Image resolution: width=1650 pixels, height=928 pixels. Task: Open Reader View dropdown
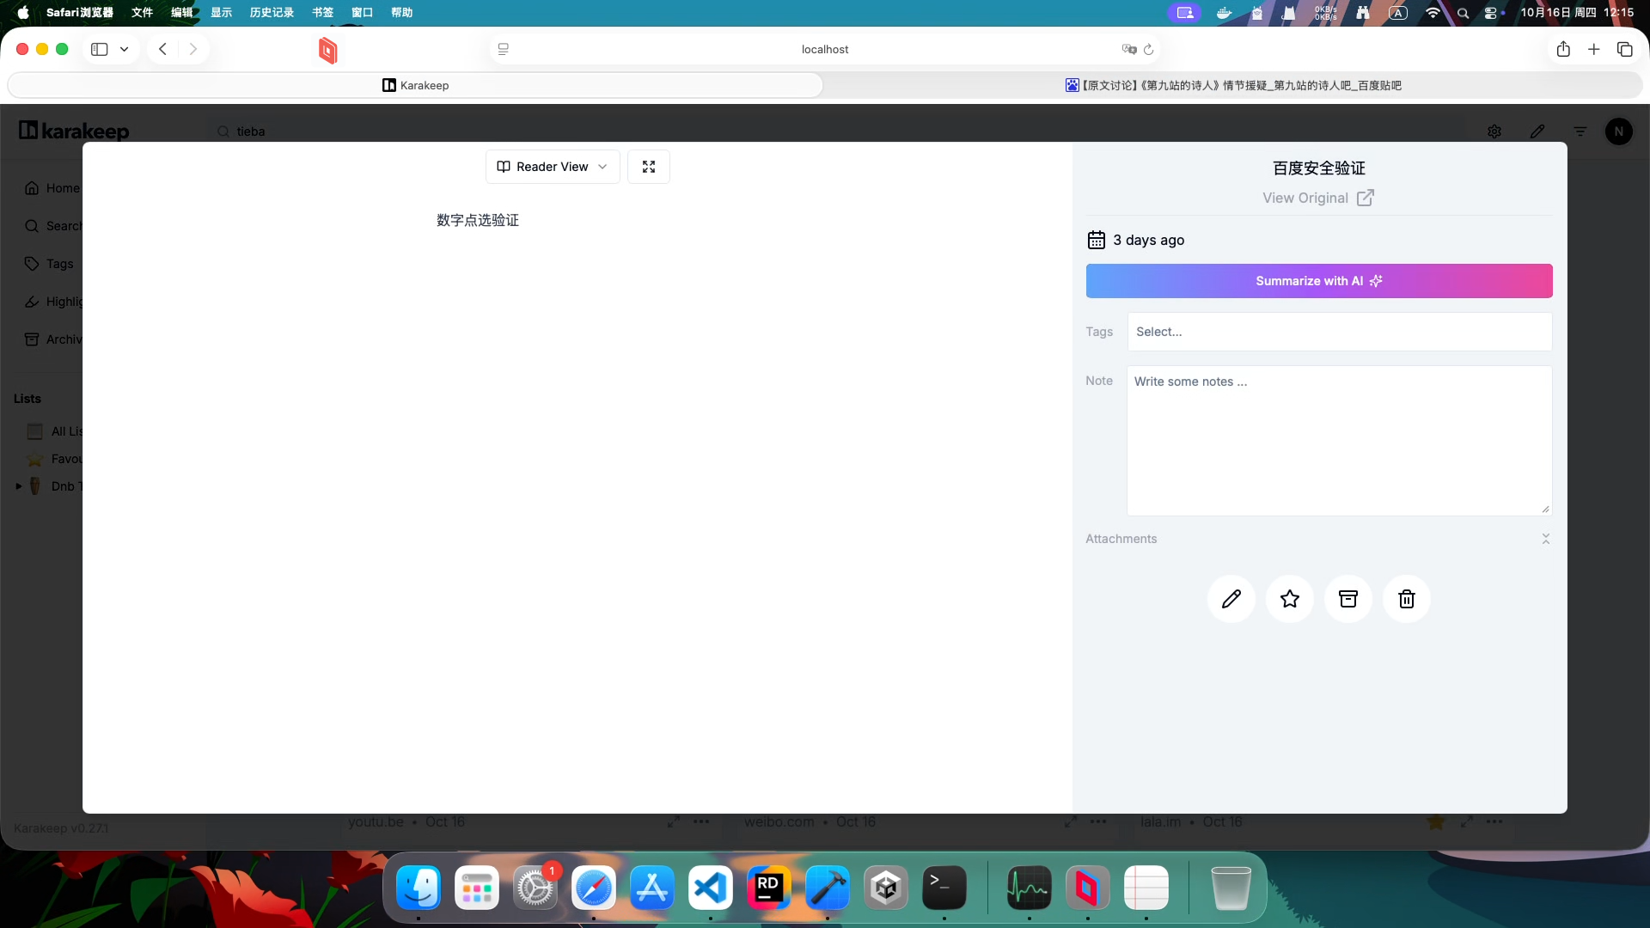pos(553,167)
